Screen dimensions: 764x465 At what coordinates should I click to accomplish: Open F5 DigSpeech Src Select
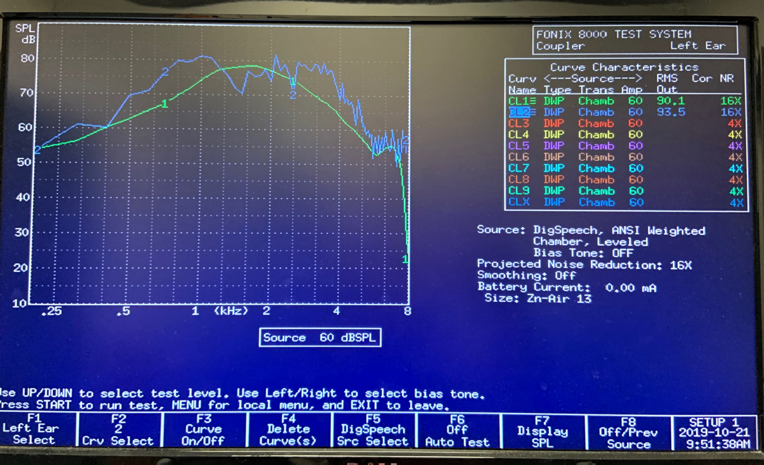(373, 431)
